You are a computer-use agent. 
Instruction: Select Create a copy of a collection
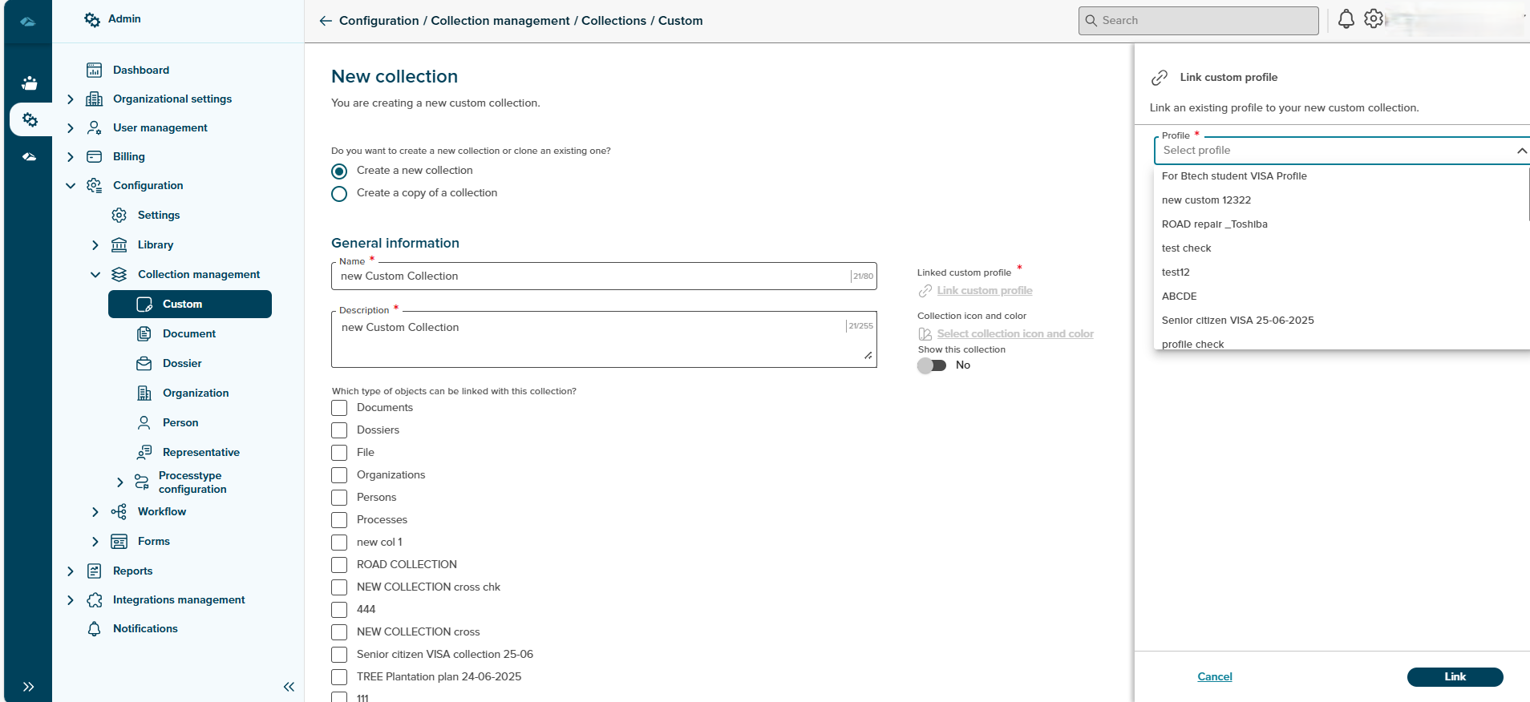[x=339, y=194]
